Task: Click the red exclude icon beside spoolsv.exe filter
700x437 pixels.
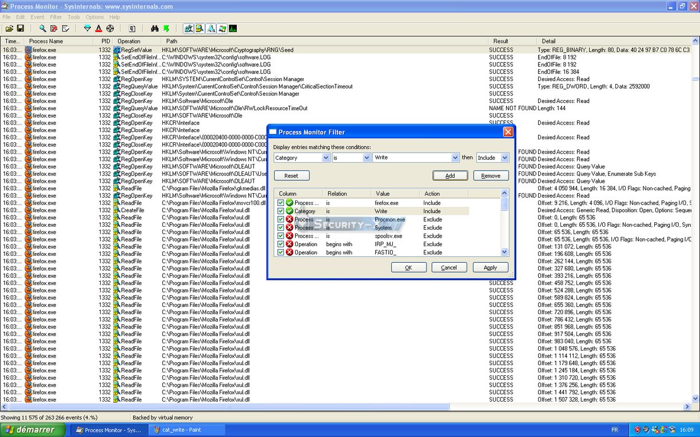Action: coord(289,236)
